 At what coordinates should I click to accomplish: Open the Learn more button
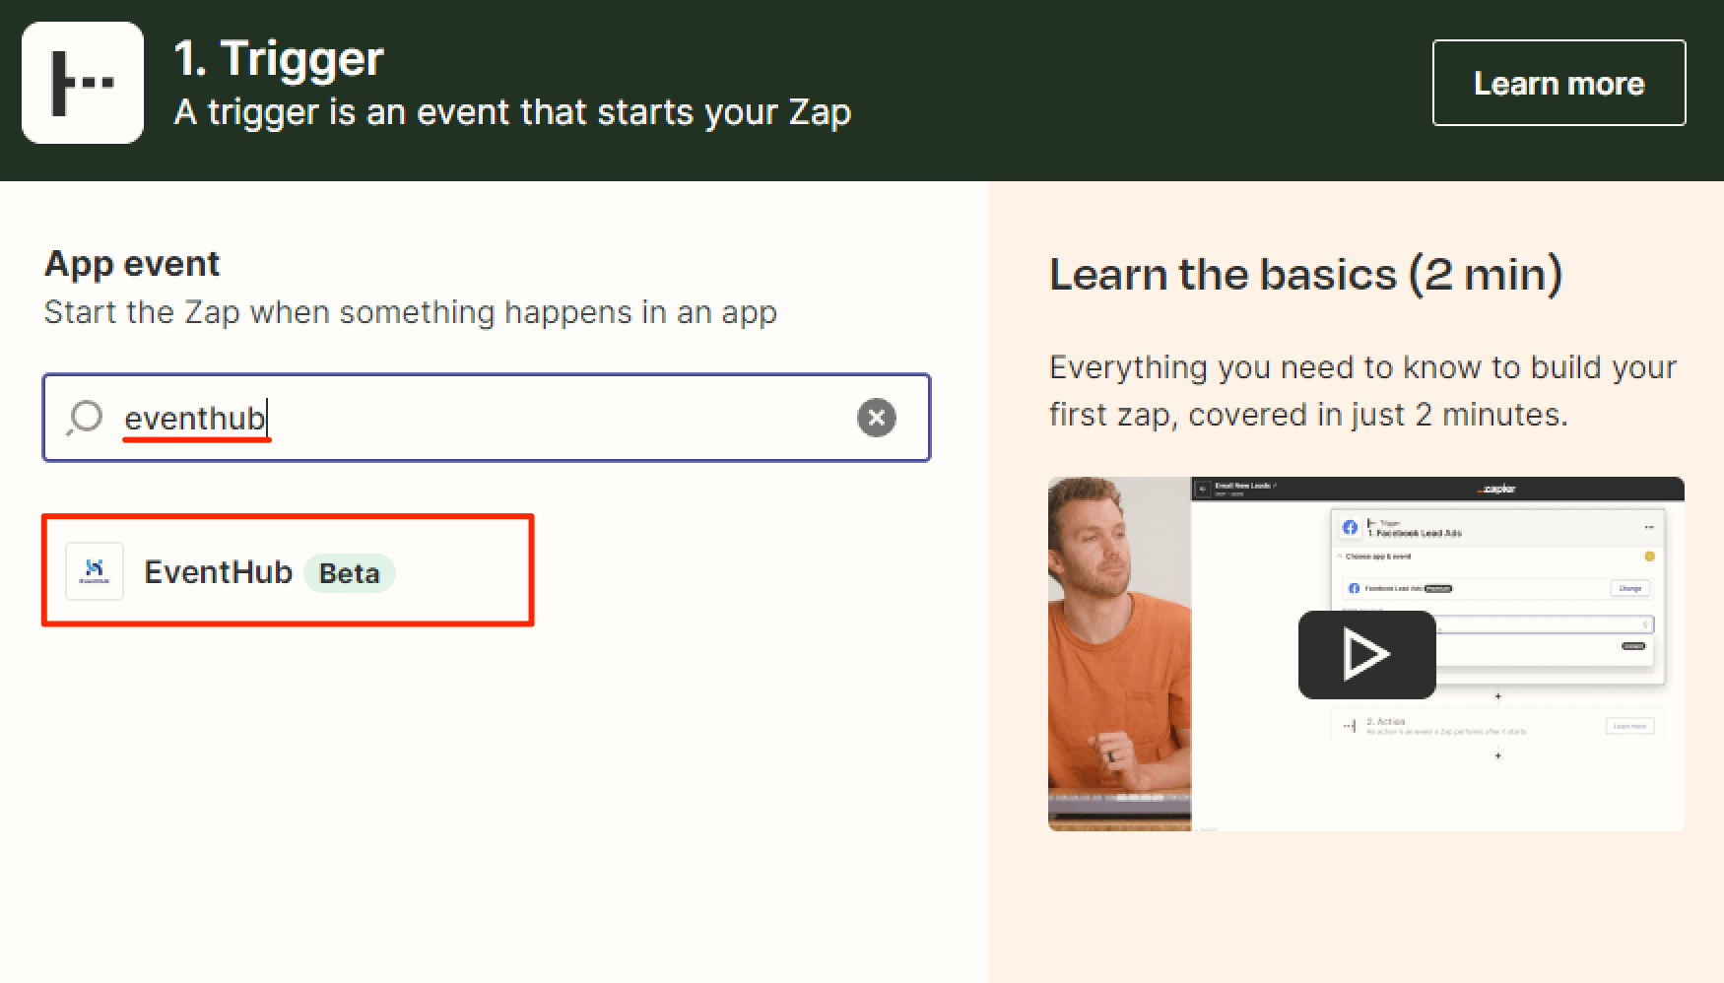[1558, 83]
